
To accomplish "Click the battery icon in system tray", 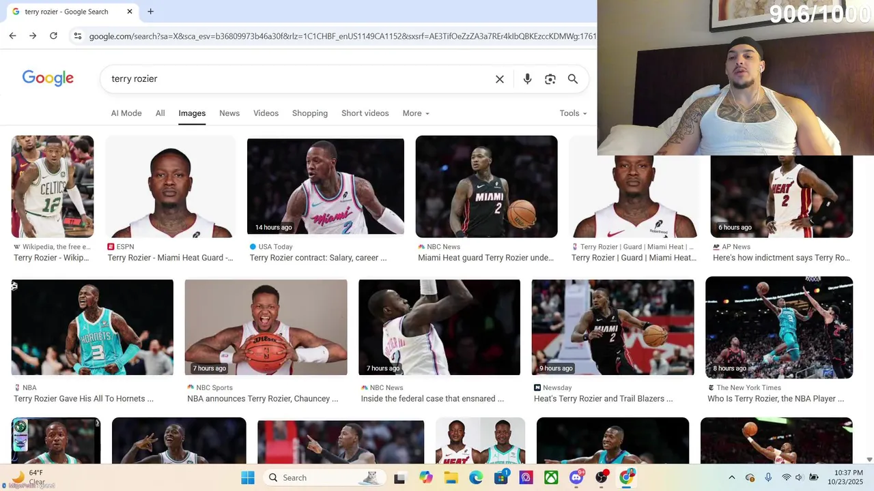I will coord(814,477).
